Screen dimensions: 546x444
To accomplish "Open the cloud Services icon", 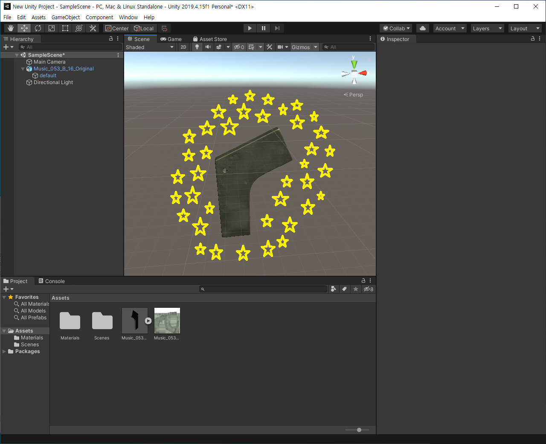I will [423, 28].
